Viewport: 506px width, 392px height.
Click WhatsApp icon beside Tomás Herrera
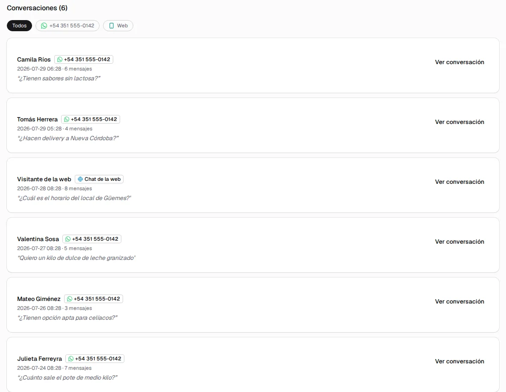67,119
